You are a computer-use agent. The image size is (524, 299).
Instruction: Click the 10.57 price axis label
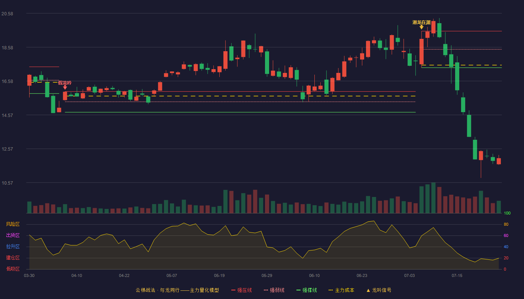[x=7, y=183]
